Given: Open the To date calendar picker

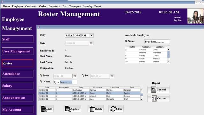Looking at the screenshot, I should click(x=112, y=76).
